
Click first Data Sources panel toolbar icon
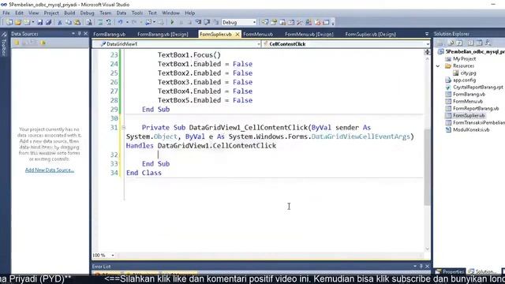pyautogui.click(x=17, y=43)
